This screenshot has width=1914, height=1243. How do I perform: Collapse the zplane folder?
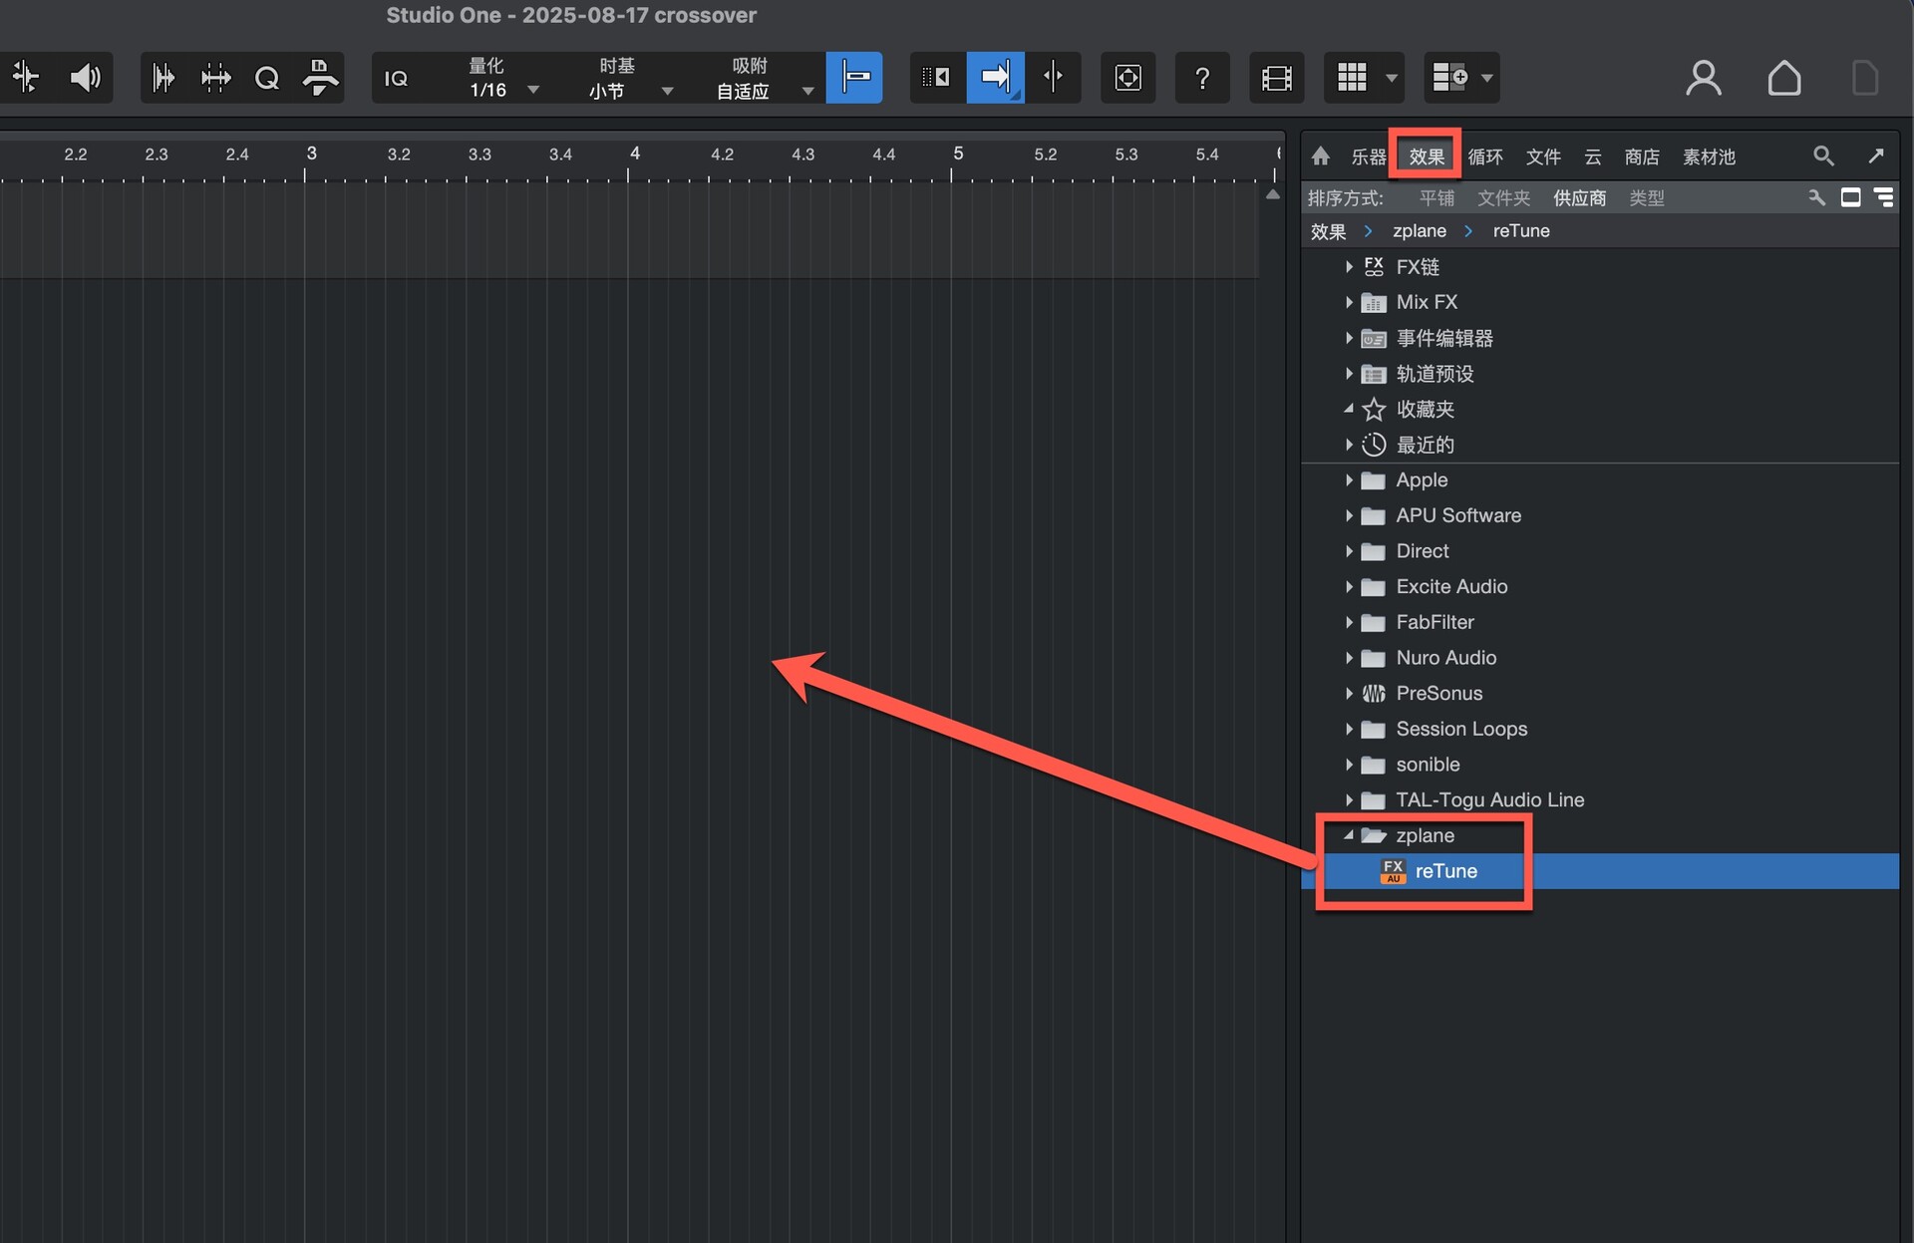click(x=1349, y=835)
